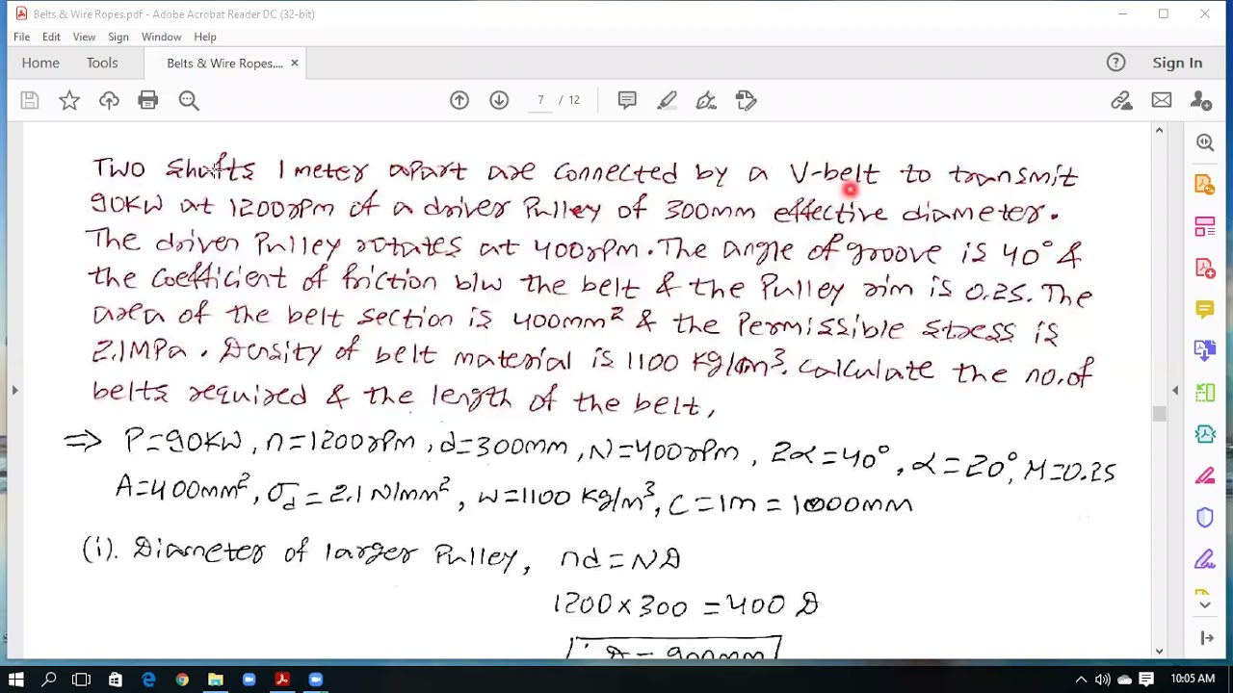This screenshot has width=1233, height=693.
Task: Select the Belts & Wire Ropes document tab
Action: pos(224,63)
